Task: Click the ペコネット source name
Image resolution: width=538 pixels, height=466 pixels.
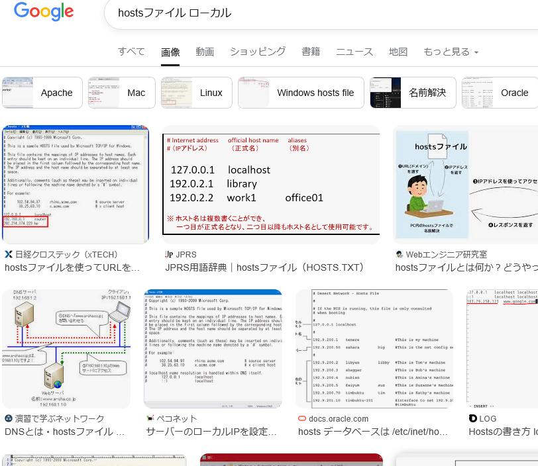Action: (177, 419)
